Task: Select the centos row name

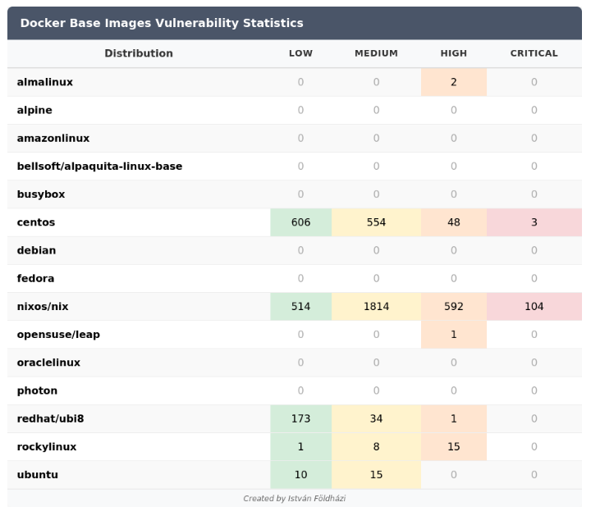Action: pos(36,222)
